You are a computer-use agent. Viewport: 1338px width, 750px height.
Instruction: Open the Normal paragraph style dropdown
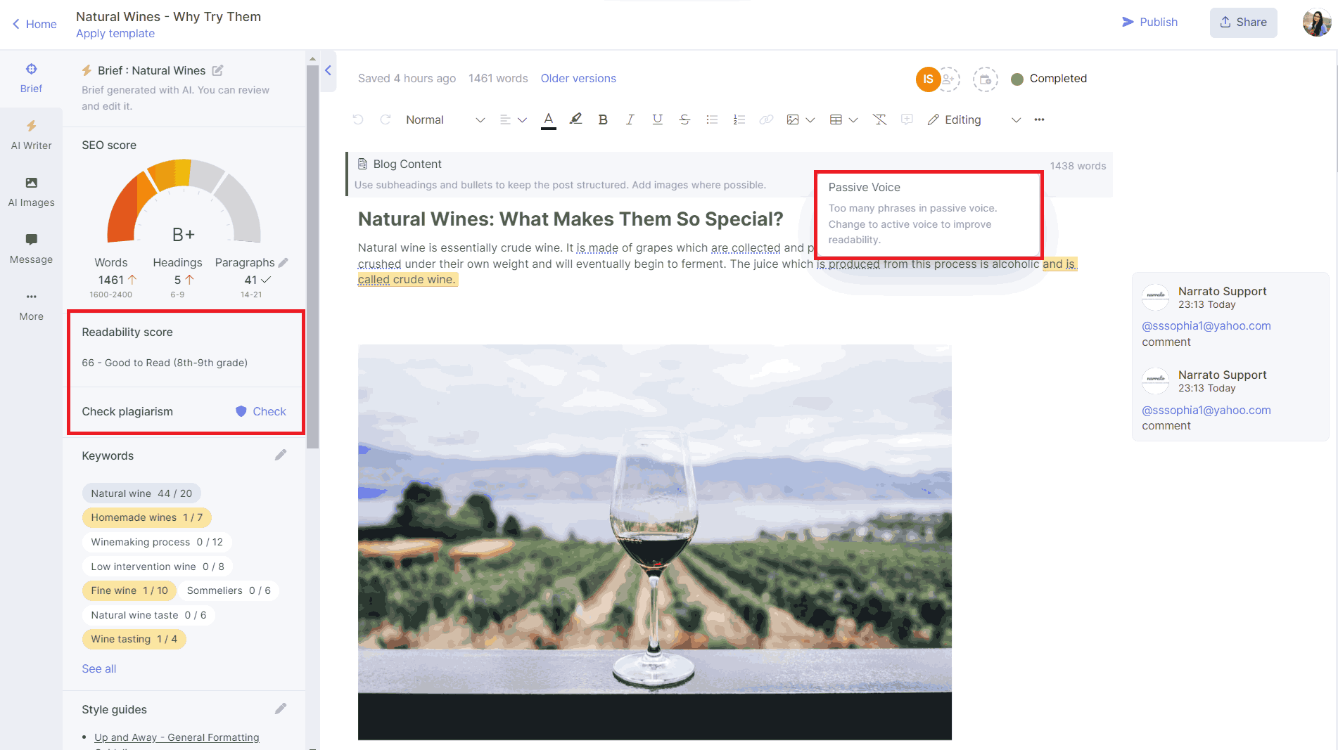(x=445, y=119)
